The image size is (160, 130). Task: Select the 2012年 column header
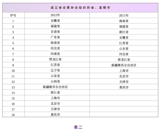(x=55, y=15)
